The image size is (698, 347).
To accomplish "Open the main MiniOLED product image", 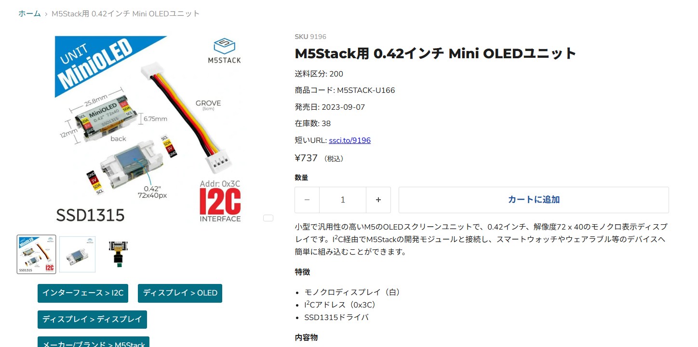I will (x=148, y=130).
